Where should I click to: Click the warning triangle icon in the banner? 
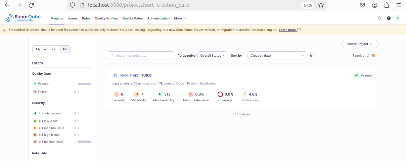5,30
